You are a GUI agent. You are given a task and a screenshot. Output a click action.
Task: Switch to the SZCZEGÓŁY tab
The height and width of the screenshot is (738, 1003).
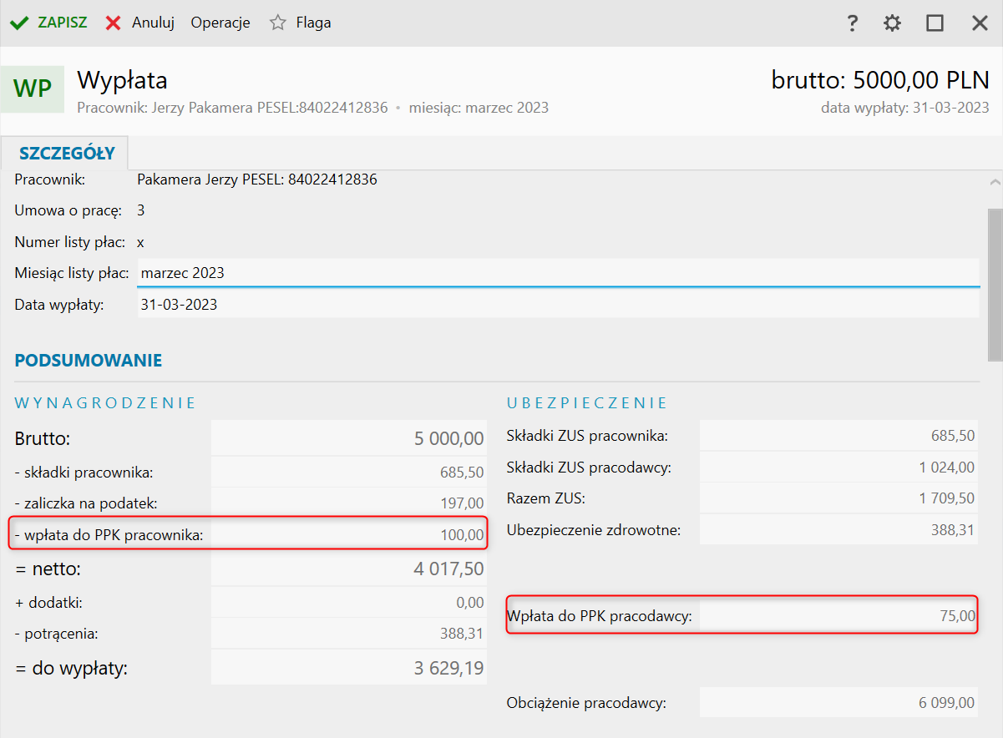click(66, 154)
